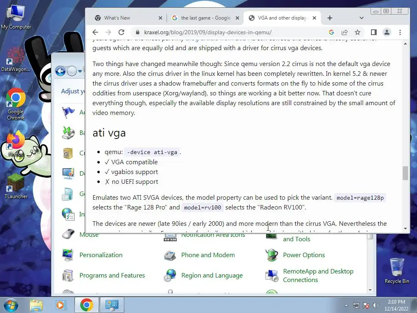417x313 pixels.
Task: Click the Personalization monitor icon
Action: click(x=68, y=255)
